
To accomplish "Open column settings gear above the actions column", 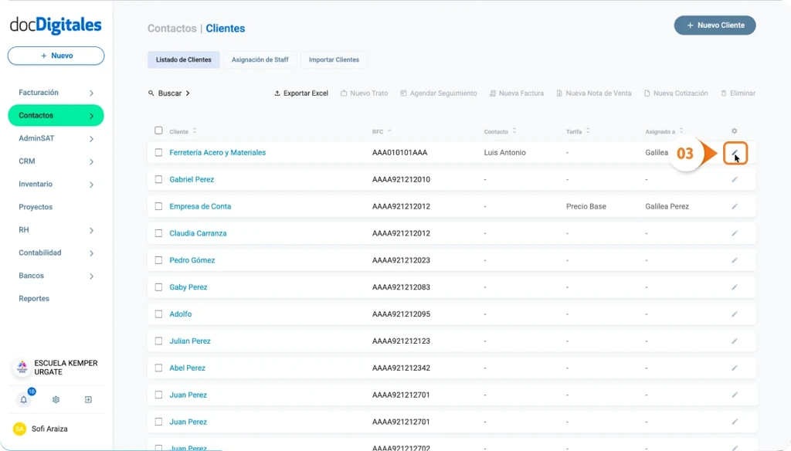I will click(734, 131).
